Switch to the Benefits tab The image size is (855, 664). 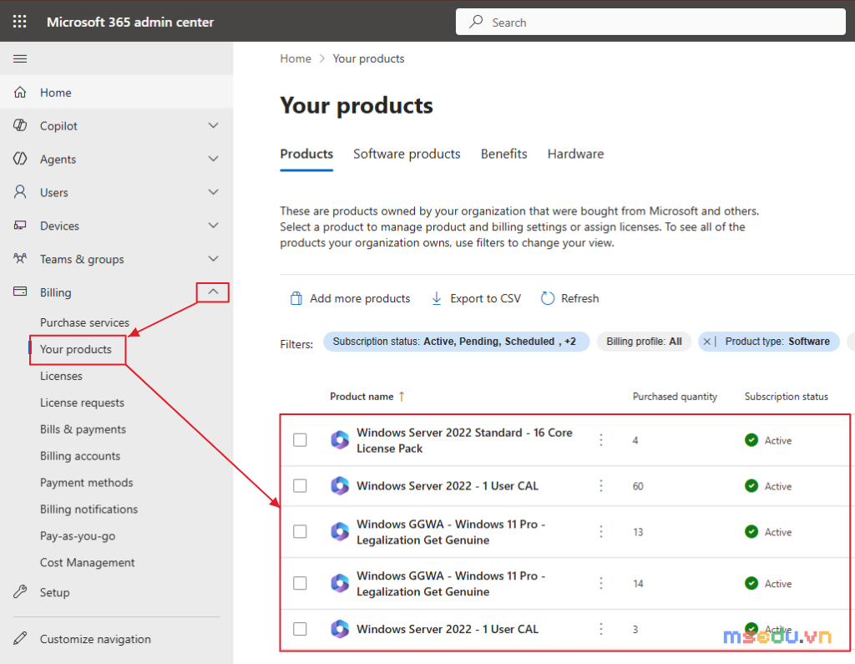[503, 155]
